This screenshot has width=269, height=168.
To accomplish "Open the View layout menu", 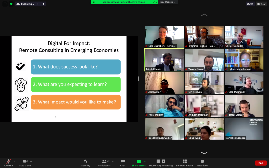I will 261,4.
